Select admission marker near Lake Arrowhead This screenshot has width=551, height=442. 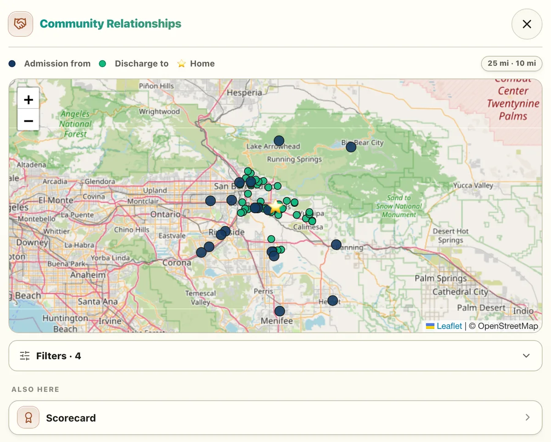(279, 141)
